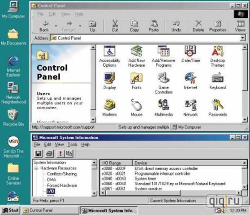Collapse the Hardware Resources tree node
Image resolution: width=250 pixels, height=215 pixels.
36,168
